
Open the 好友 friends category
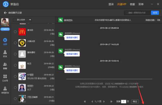[x=5, y=54]
